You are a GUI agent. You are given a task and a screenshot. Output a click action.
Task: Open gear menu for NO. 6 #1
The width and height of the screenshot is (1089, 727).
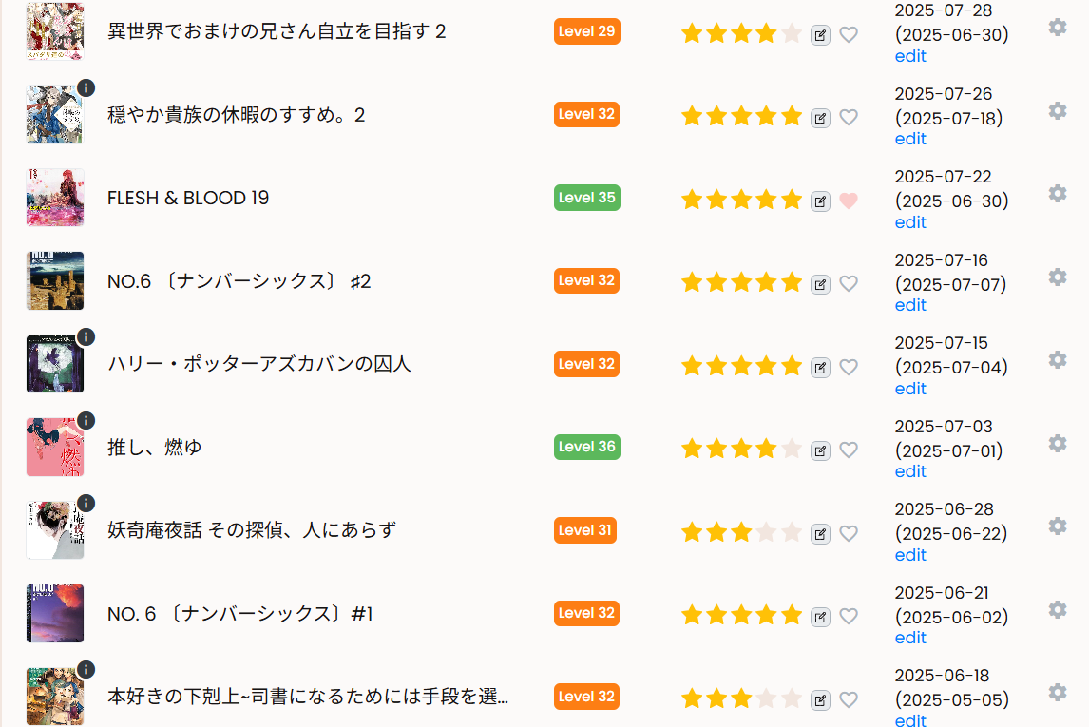point(1057,610)
